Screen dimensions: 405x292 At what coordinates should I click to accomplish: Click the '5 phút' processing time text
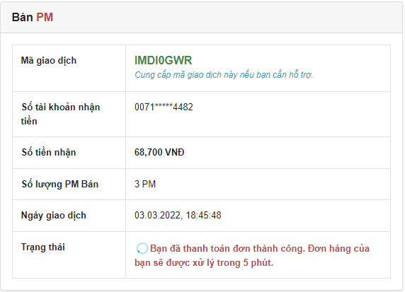point(258,263)
